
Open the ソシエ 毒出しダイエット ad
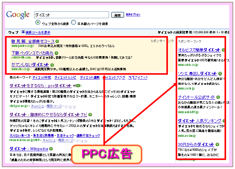[x=196, y=73]
